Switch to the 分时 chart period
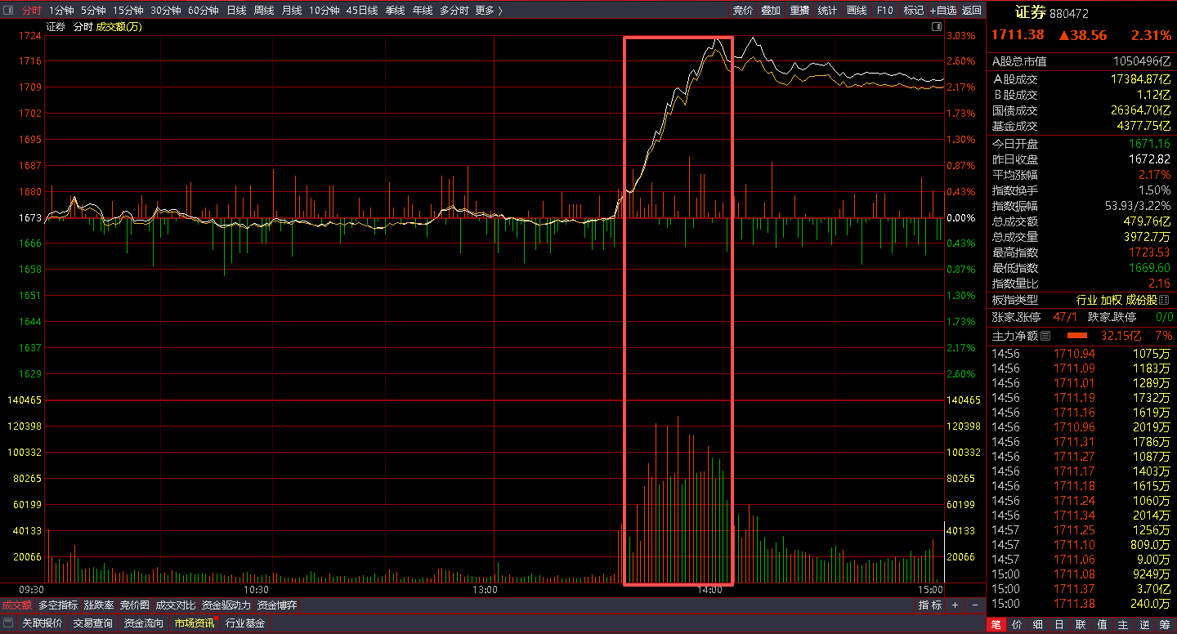 tap(31, 11)
